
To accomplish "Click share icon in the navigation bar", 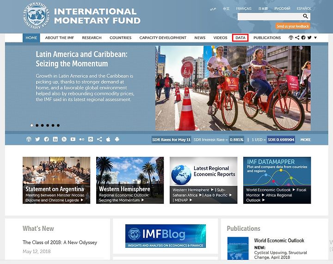I will click(x=297, y=37).
